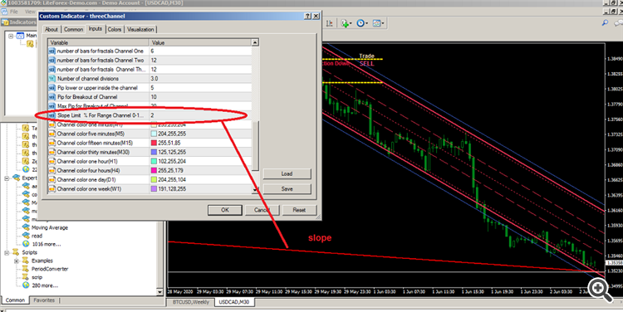Click the dialog help question-mark button
Image resolution: width=623 pixels, height=312 pixels.
click(307, 16)
